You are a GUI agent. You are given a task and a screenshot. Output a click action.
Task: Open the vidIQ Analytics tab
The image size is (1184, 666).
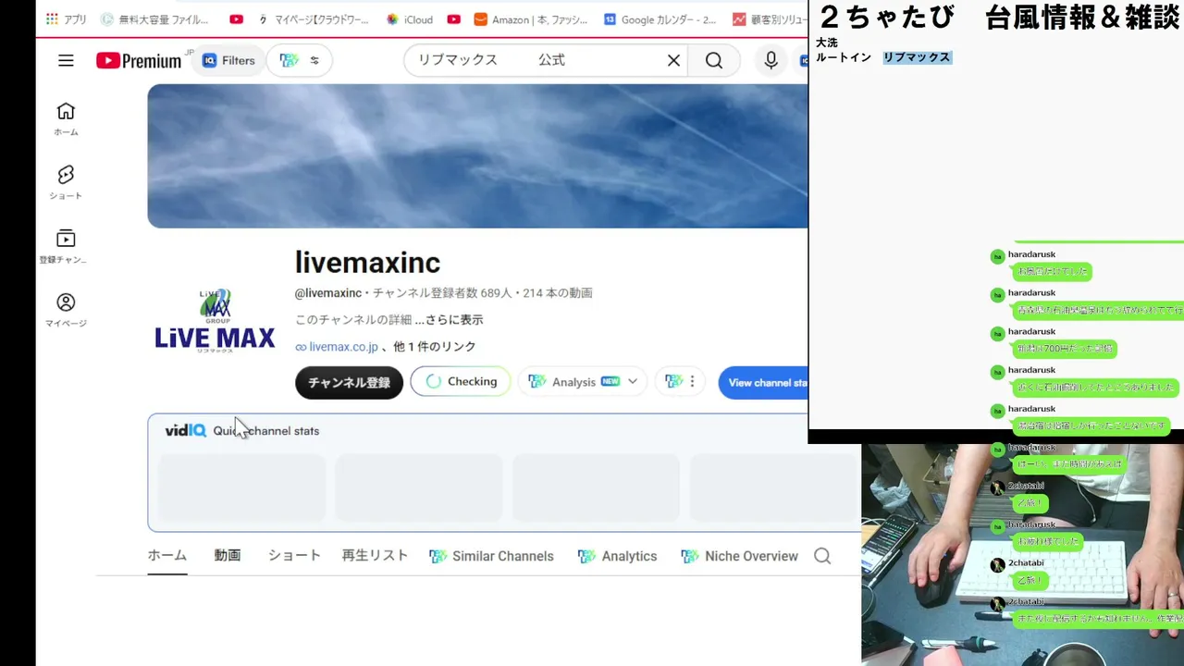(617, 556)
